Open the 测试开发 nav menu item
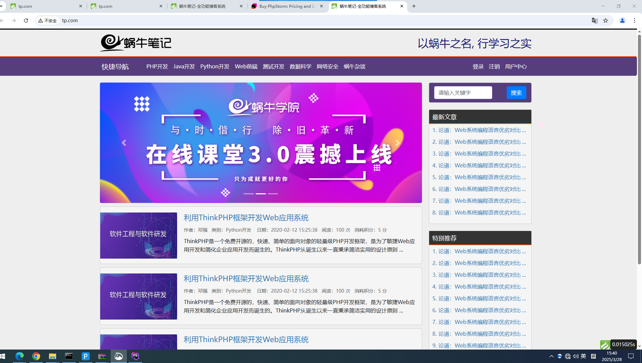 click(x=273, y=66)
